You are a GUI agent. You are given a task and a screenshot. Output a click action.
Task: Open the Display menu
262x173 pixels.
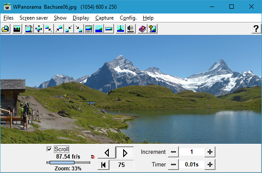click(x=81, y=18)
